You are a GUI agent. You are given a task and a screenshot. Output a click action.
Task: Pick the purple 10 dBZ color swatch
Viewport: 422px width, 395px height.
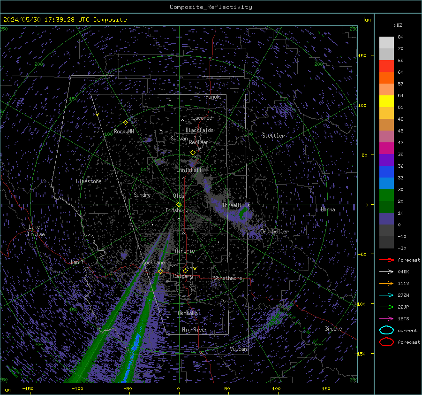coord(386,218)
